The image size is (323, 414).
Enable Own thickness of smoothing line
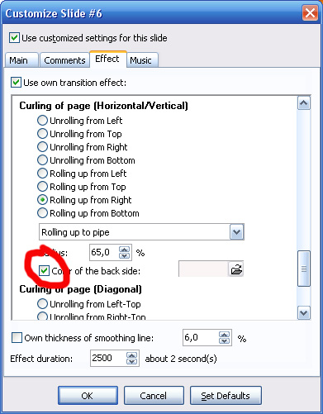point(17,338)
